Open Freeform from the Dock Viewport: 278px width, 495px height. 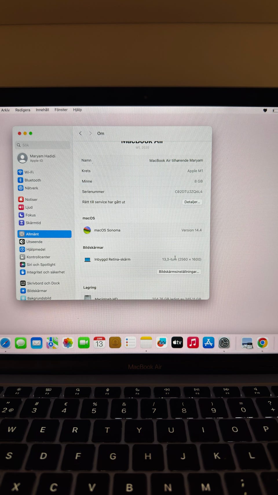[x=162, y=342]
